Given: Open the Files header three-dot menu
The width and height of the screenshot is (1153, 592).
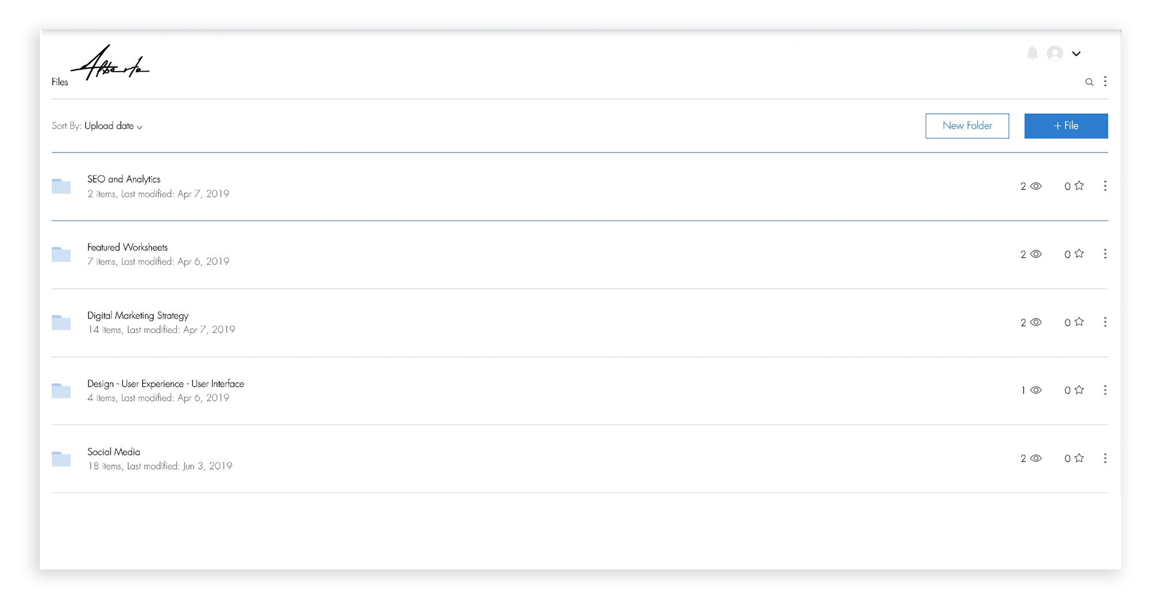Looking at the screenshot, I should click(1105, 82).
